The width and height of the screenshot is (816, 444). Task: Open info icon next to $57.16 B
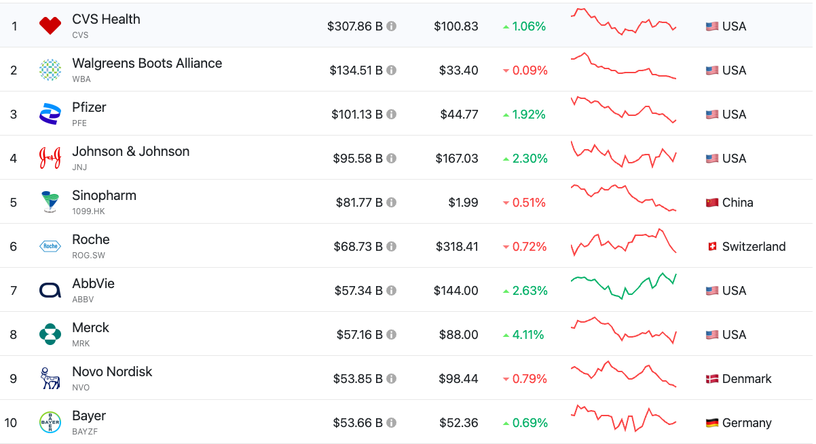pos(392,335)
